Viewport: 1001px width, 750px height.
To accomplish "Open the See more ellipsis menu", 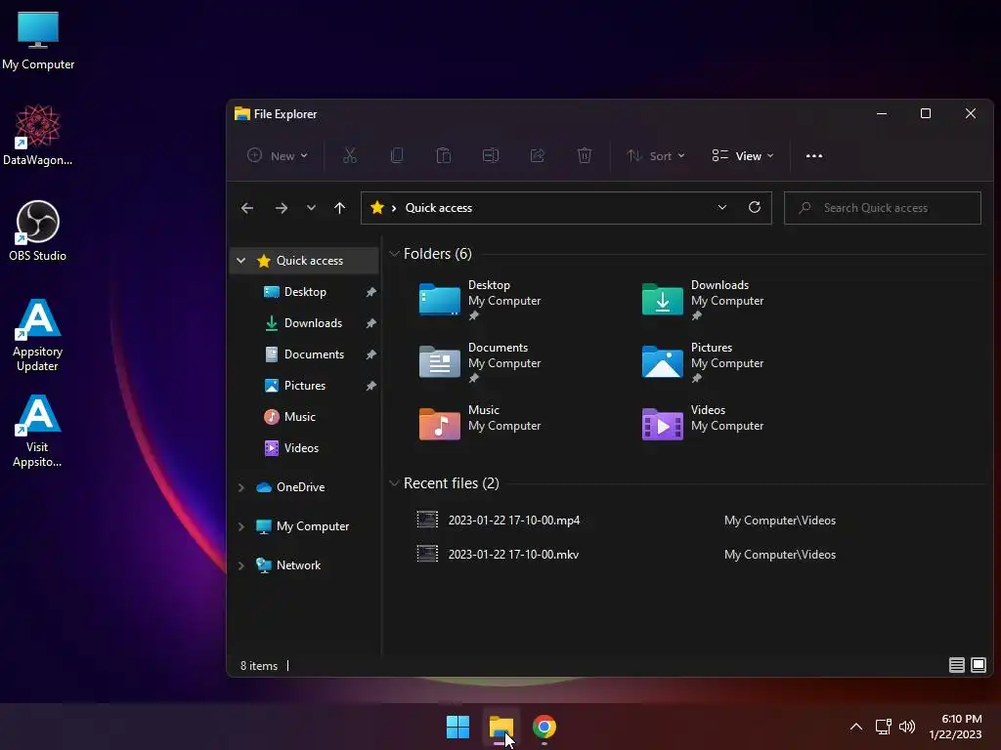I will (814, 155).
